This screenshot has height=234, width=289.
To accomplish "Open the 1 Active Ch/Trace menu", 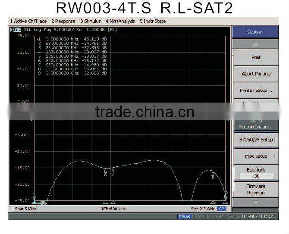I will [28, 21].
